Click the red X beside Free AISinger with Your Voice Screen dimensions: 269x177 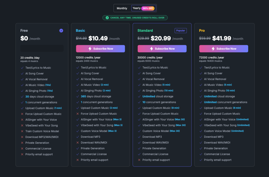pyautogui.click(x=22, y=120)
